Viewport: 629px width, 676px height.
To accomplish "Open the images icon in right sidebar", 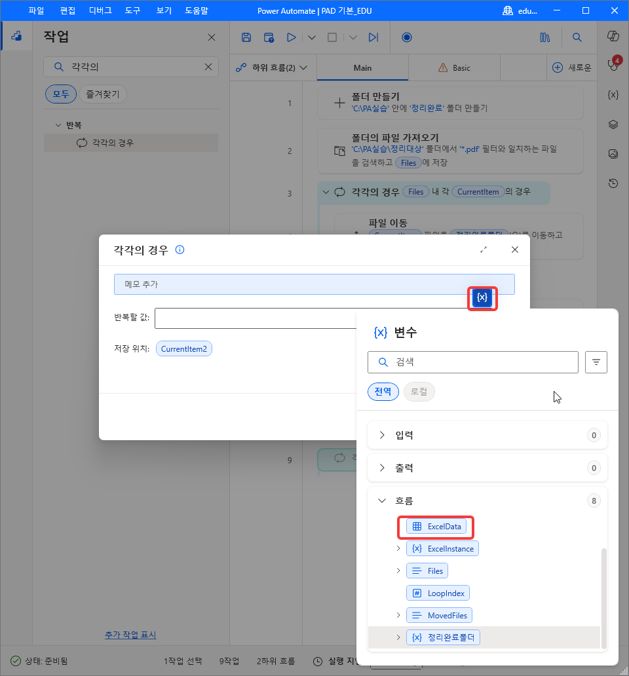I will coord(613,153).
